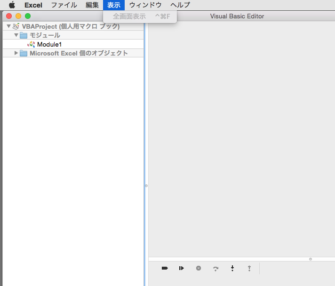Click the VBAProject project icon
335x286 pixels.
tap(16, 26)
